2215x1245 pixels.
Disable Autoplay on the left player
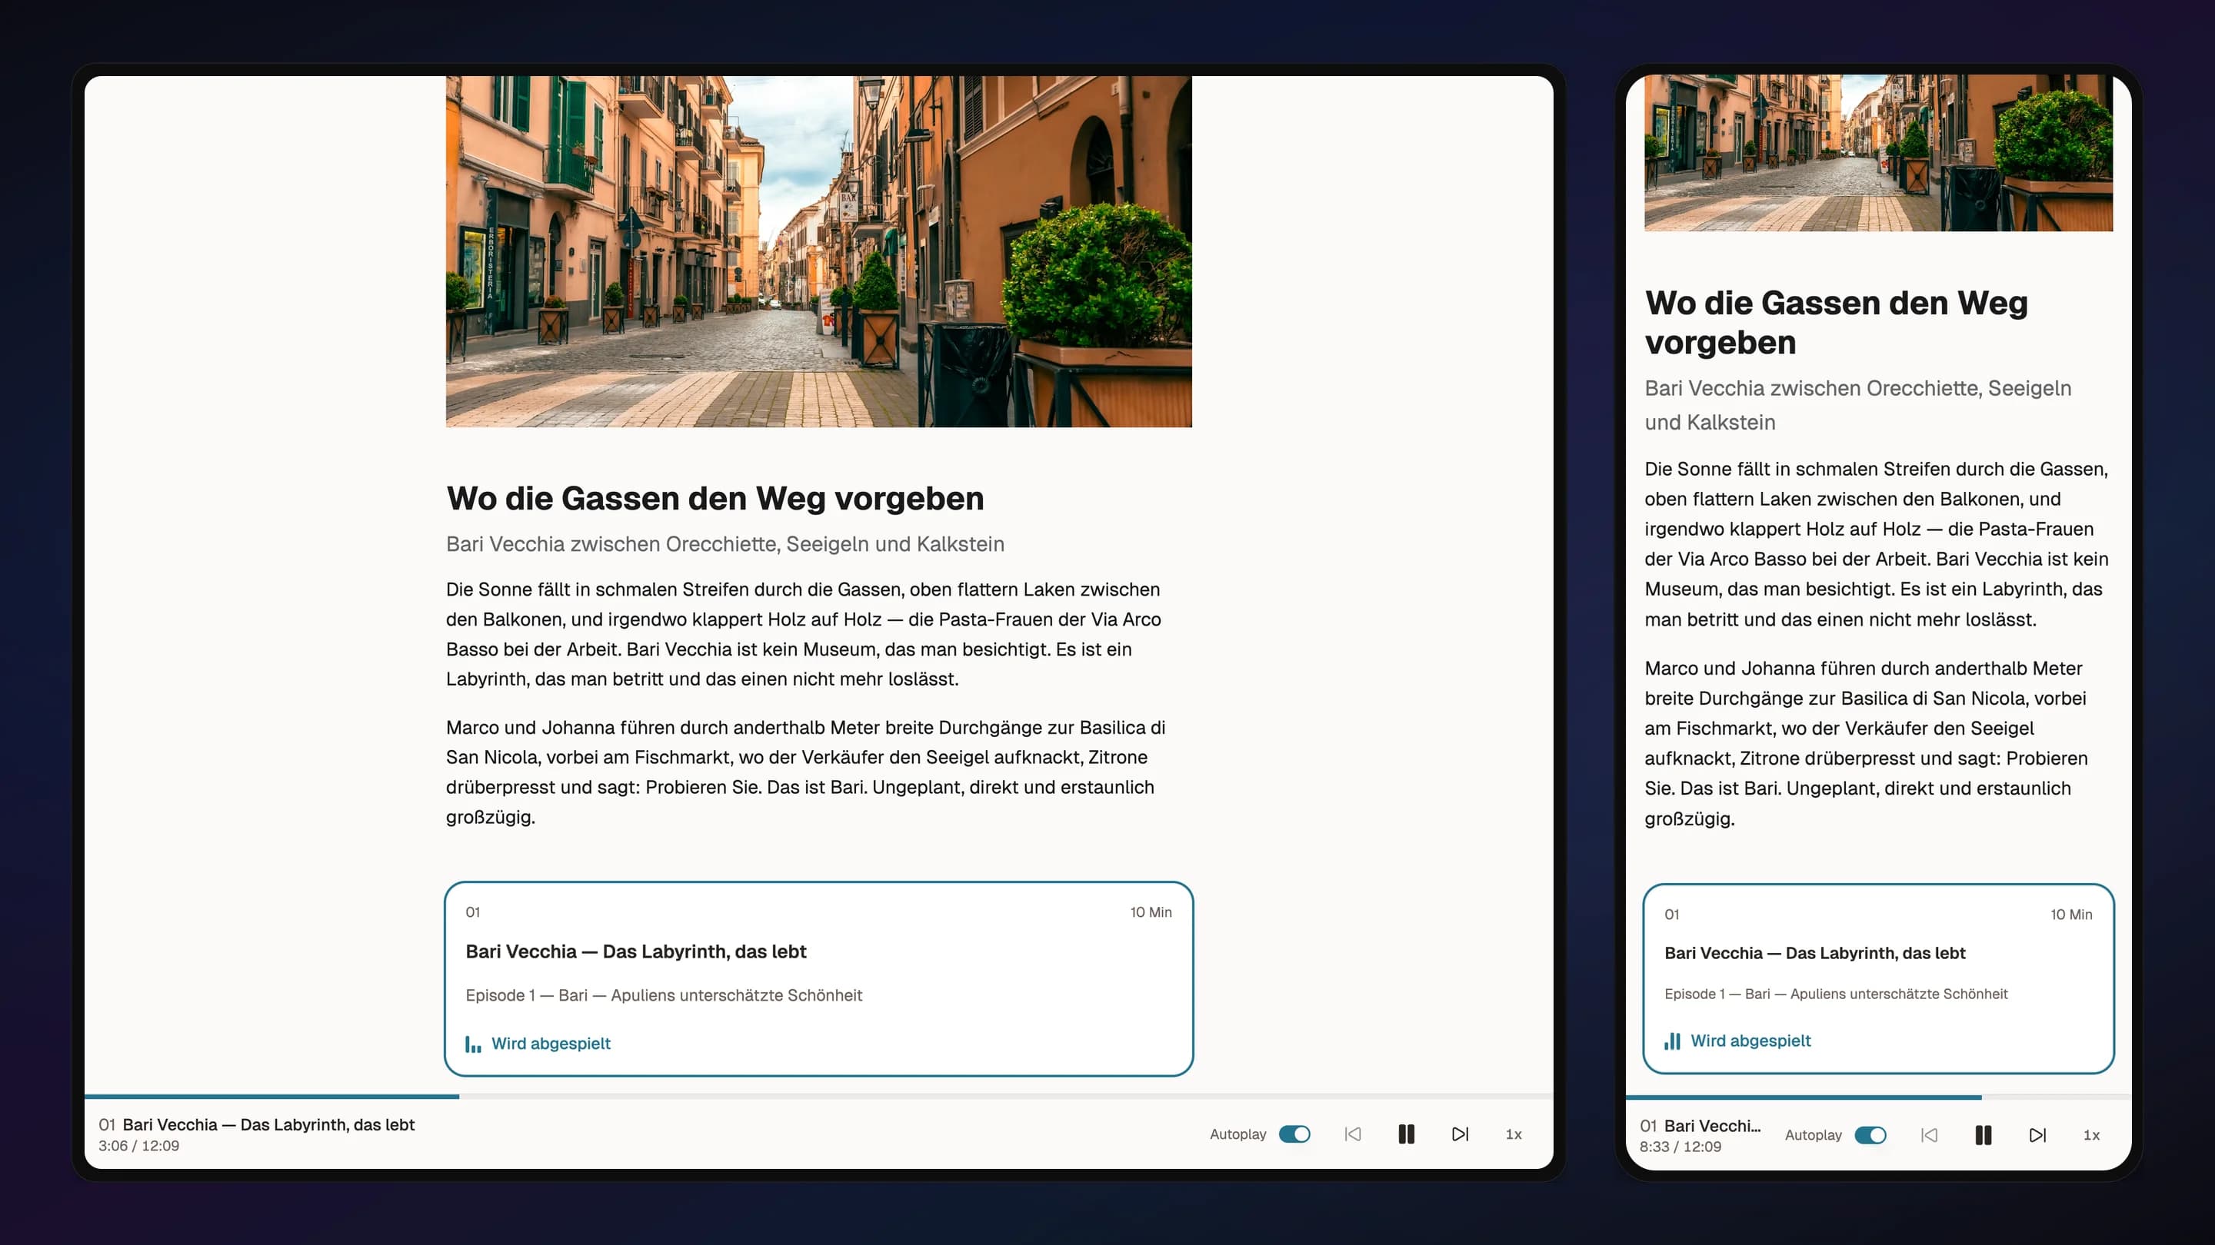[1295, 1134]
